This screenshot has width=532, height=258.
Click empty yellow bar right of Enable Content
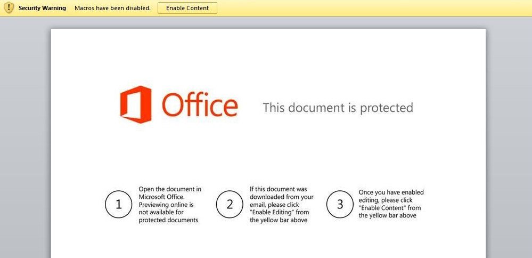coord(373,8)
